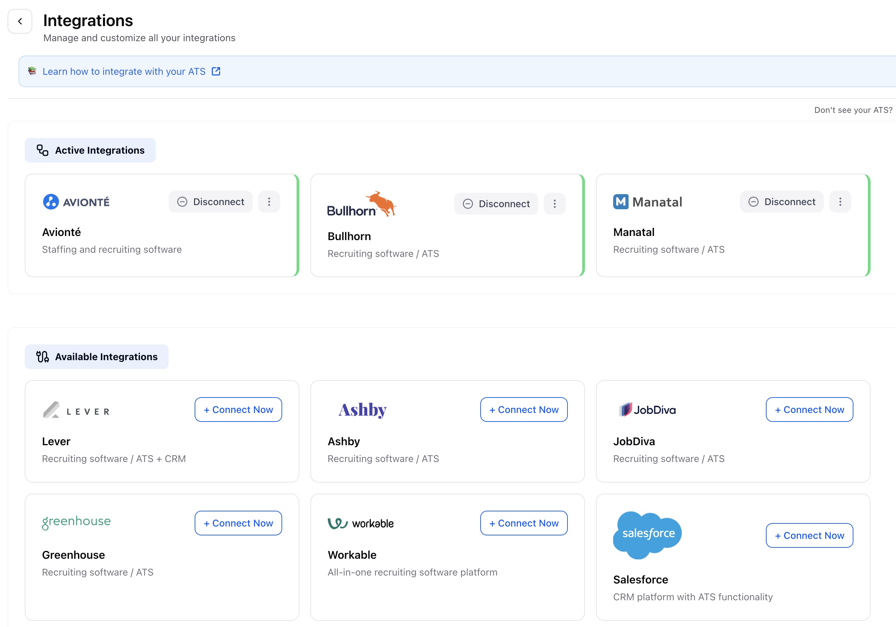Click the Workable logo
The height and width of the screenshot is (627, 896).
point(360,523)
